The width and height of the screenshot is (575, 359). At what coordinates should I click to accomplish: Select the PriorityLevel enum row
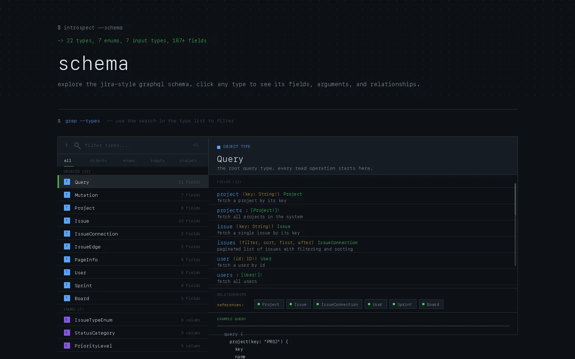click(x=133, y=345)
